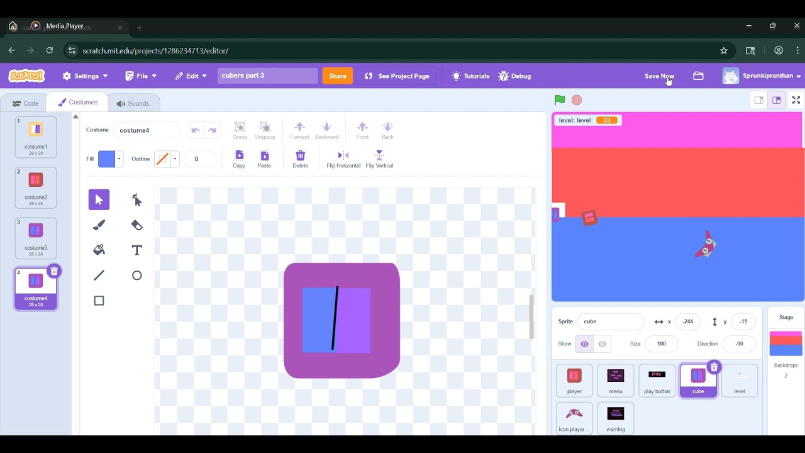Viewport: 805px width, 453px height.
Task: Switch to the Costumes tab
Action: click(77, 102)
